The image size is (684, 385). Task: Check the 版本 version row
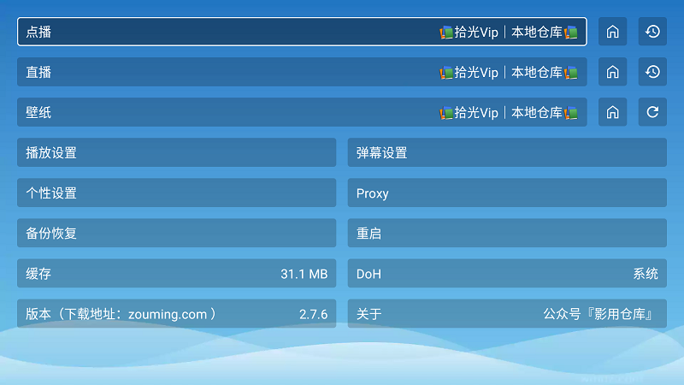(x=177, y=313)
